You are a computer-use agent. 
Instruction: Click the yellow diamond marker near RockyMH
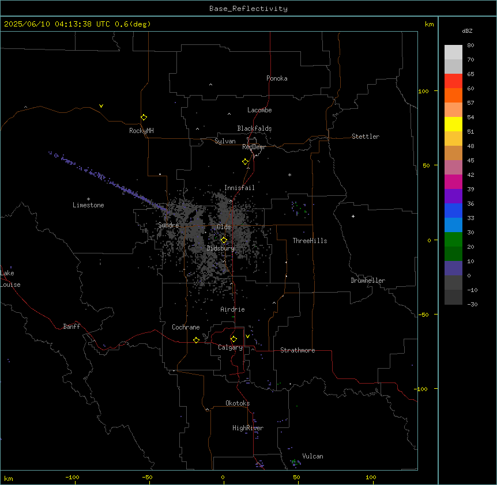click(144, 118)
